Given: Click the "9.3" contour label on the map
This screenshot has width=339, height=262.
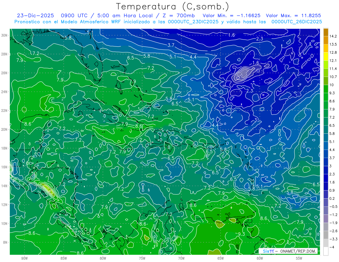Looking at the screenshot, I should point(241,234).
